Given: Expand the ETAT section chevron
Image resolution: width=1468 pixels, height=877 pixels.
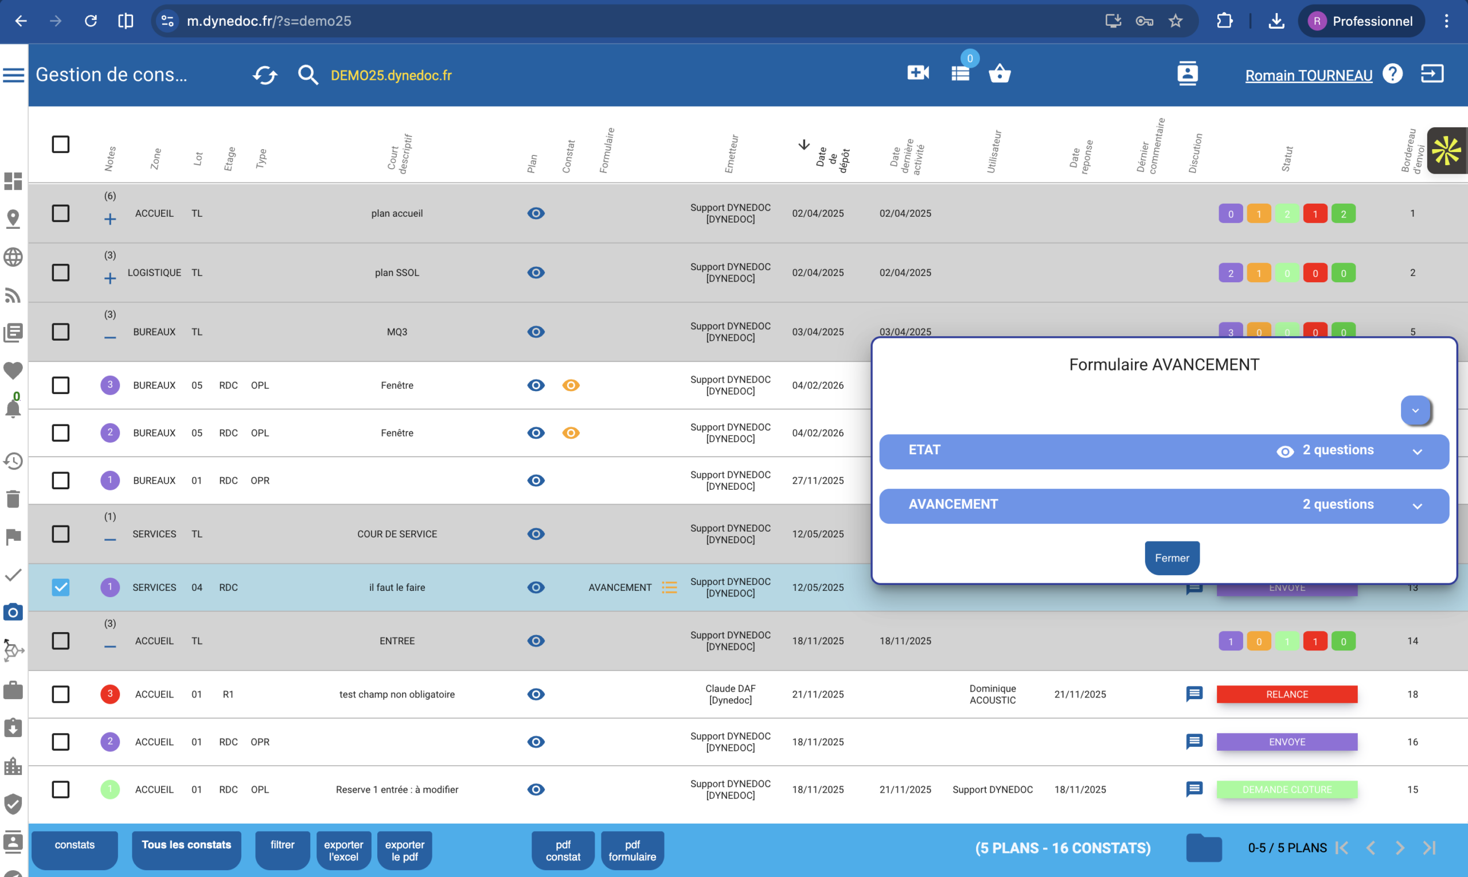Looking at the screenshot, I should [1416, 452].
